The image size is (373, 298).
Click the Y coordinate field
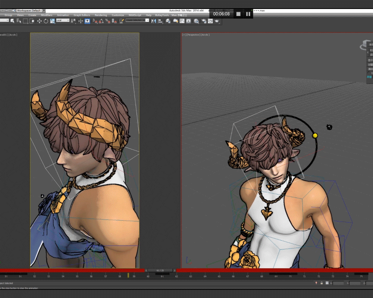[355, 283]
